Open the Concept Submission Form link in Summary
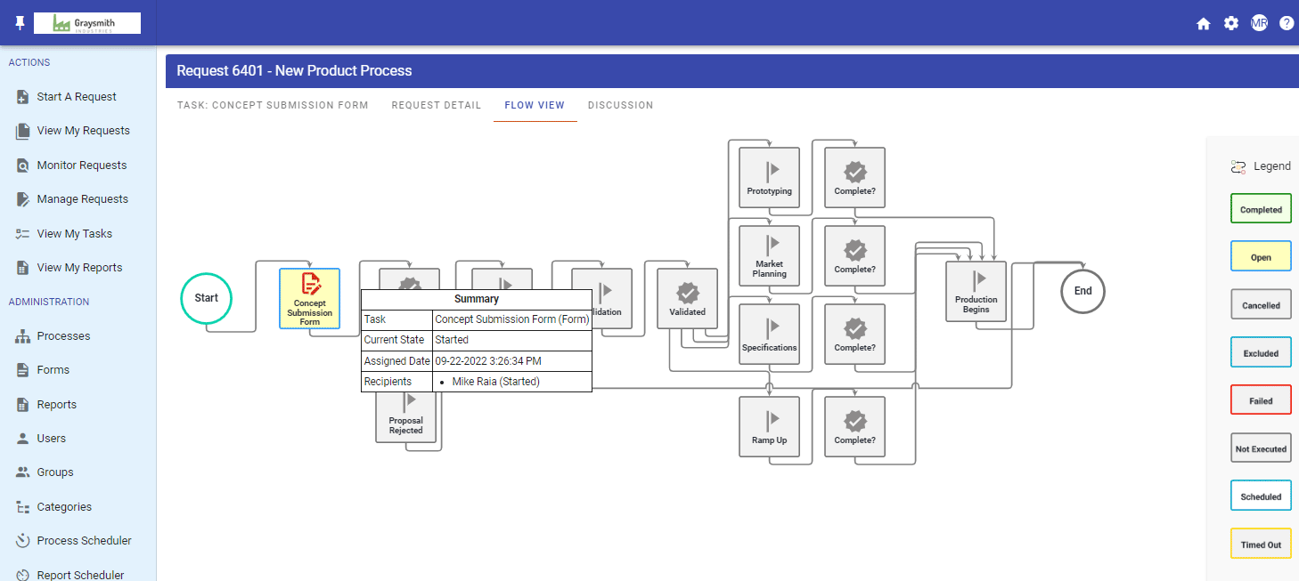The height and width of the screenshot is (581, 1299). coord(511,319)
